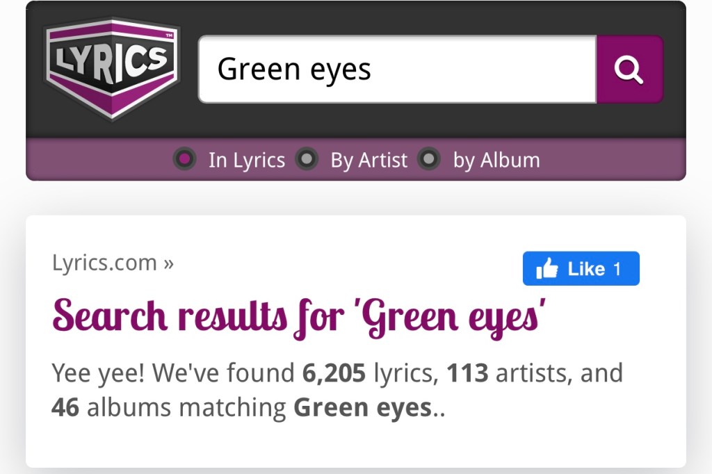The width and height of the screenshot is (712, 474).
Task: Click the Like count number
Action: 617,270
